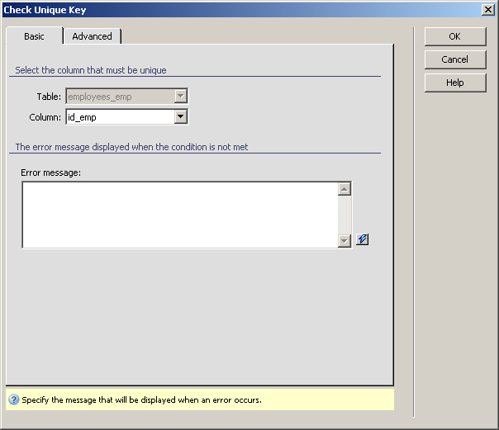Click the 'Error message:' label

51,172
